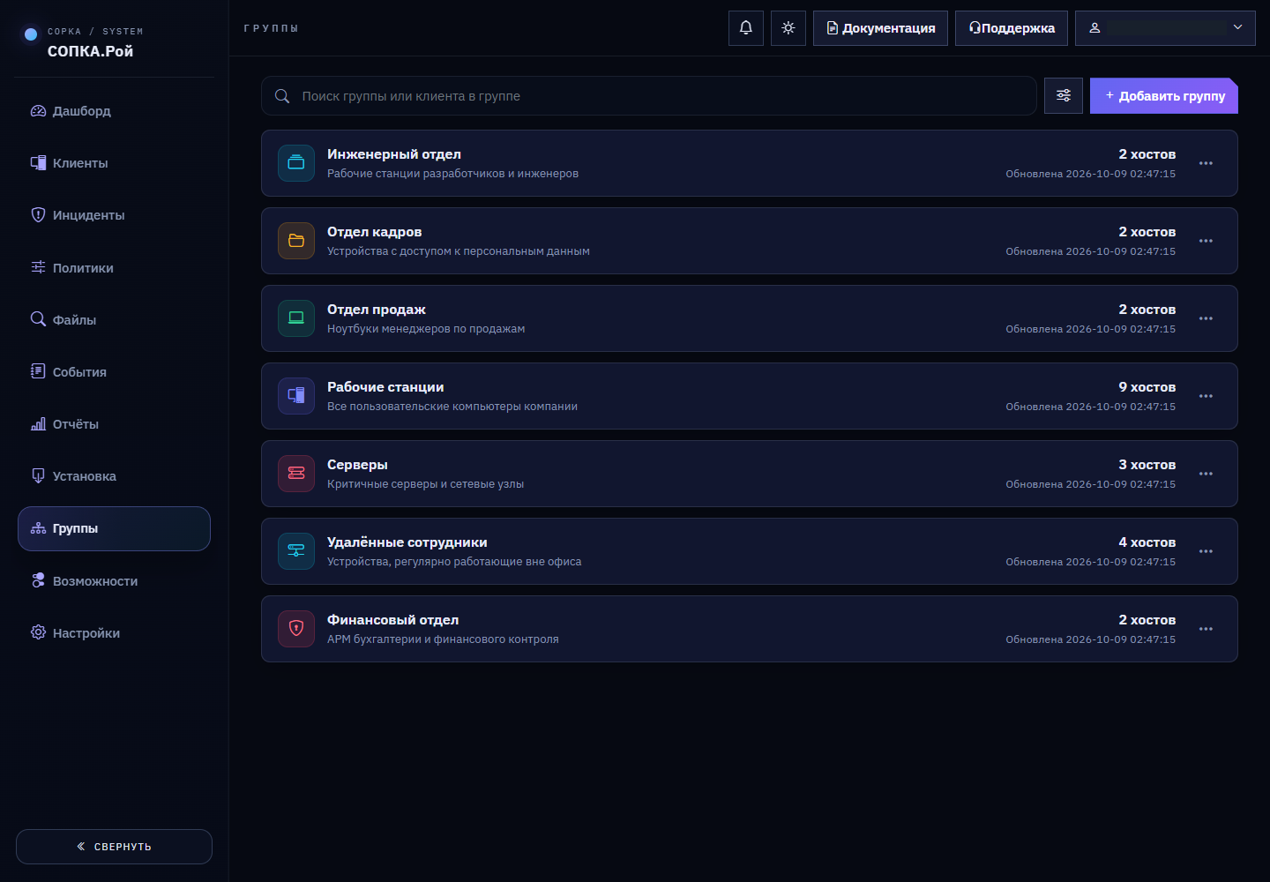Open Инциденты in the sidebar

click(x=115, y=215)
